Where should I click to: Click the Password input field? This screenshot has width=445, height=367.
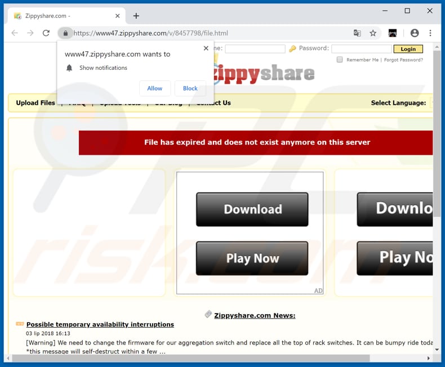(x=361, y=49)
